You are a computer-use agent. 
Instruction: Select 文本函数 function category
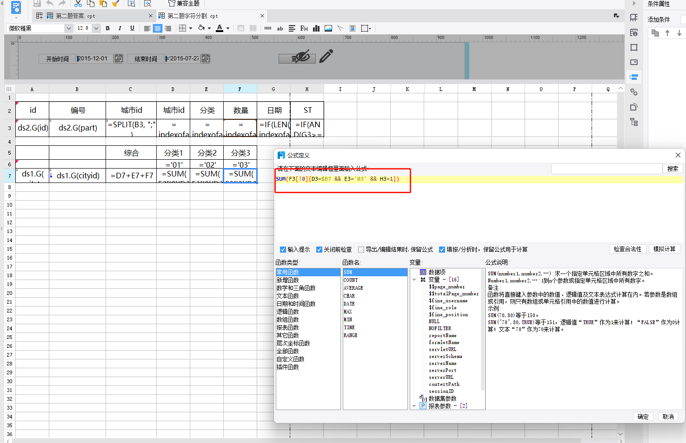pos(288,296)
